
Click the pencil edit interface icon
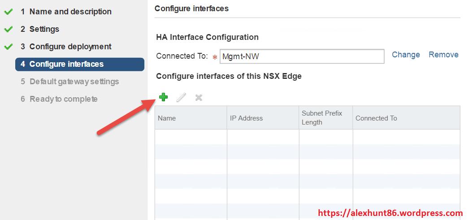(181, 97)
